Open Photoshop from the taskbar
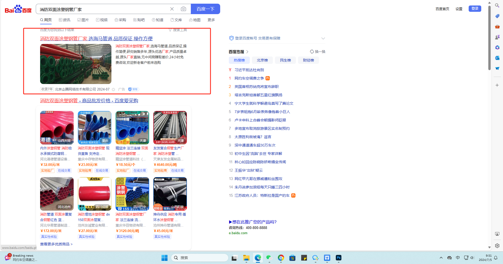 click(338, 258)
